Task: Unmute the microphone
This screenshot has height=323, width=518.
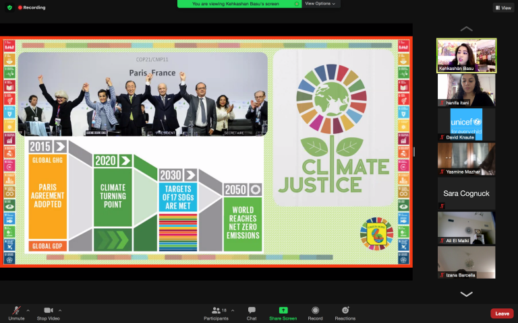Action: (x=16, y=311)
